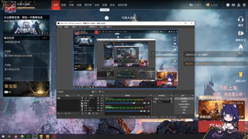Click circular refresh icon beside player name
The image size is (248, 139).
[x=107, y=18]
